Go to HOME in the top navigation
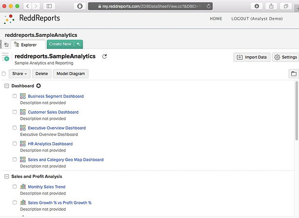The width and height of the screenshot is (299, 218). point(215,19)
